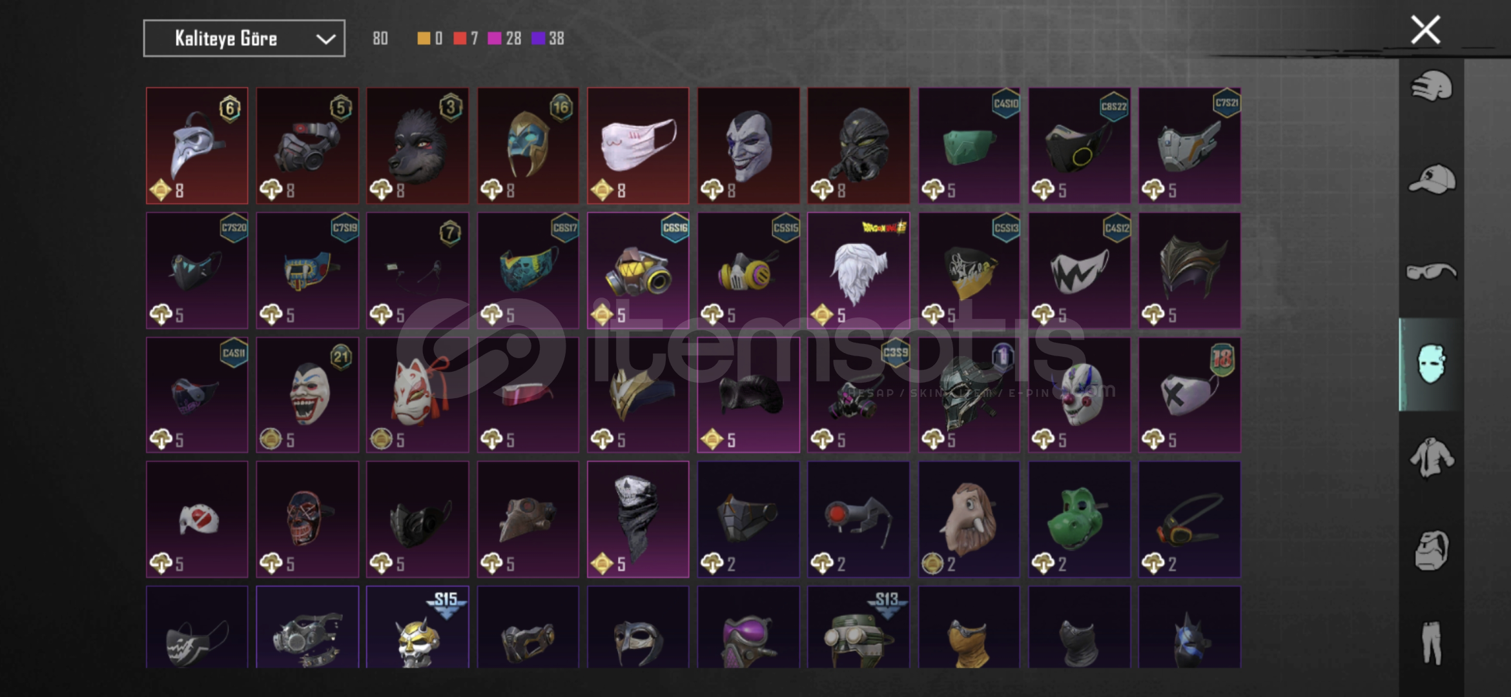Screen dimensions: 1511x697
Task: Filter by the pink quality swatch
Action: pyautogui.click(x=495, y=39)
